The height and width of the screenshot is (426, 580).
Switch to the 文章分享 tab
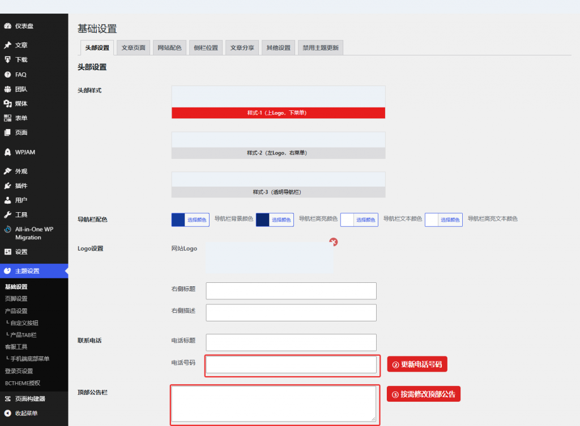pos(242,48)
